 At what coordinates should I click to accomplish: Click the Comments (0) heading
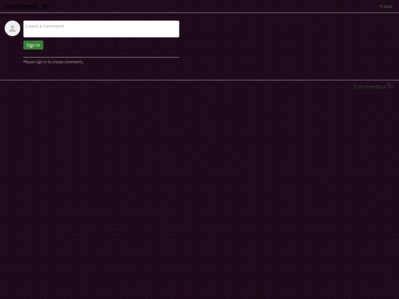pos(27,7)
